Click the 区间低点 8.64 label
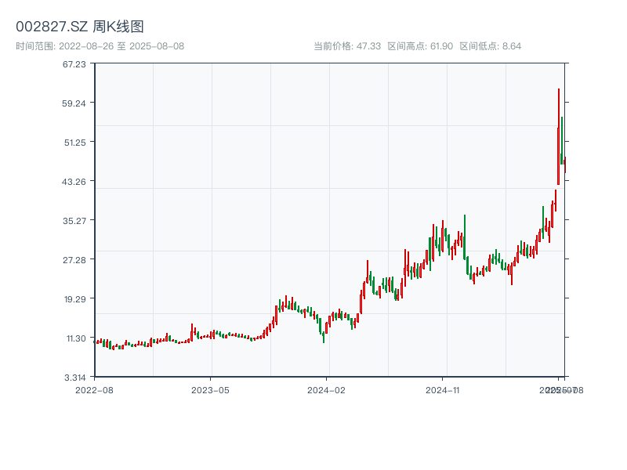 coord(490,46)
